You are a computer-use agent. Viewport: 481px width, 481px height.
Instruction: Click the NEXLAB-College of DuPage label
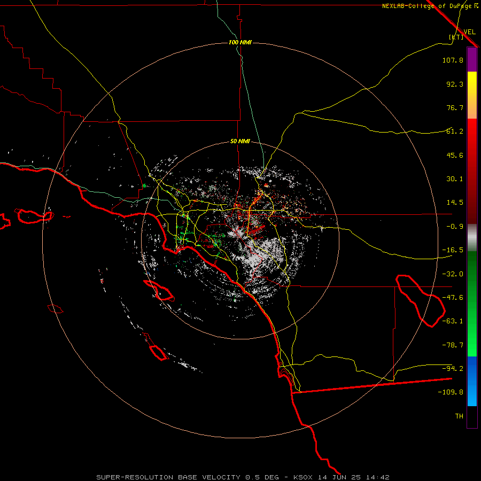(x=427, y=6)
